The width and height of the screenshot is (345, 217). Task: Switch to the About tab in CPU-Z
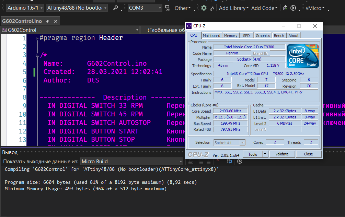[x=294, y=36]
